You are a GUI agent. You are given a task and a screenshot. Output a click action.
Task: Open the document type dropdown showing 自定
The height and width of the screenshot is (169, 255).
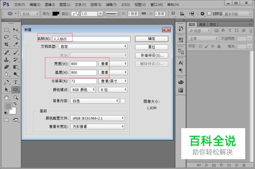pos(93,46)
